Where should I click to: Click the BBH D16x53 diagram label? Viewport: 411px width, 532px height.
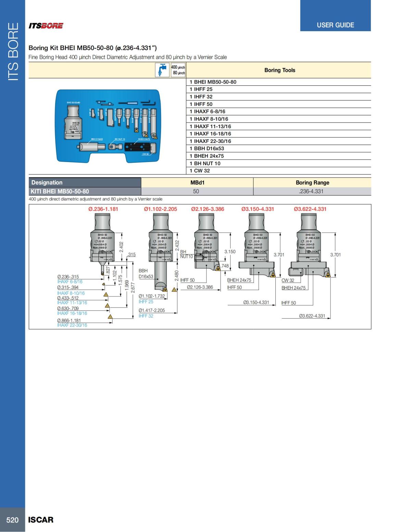point(146,273)
